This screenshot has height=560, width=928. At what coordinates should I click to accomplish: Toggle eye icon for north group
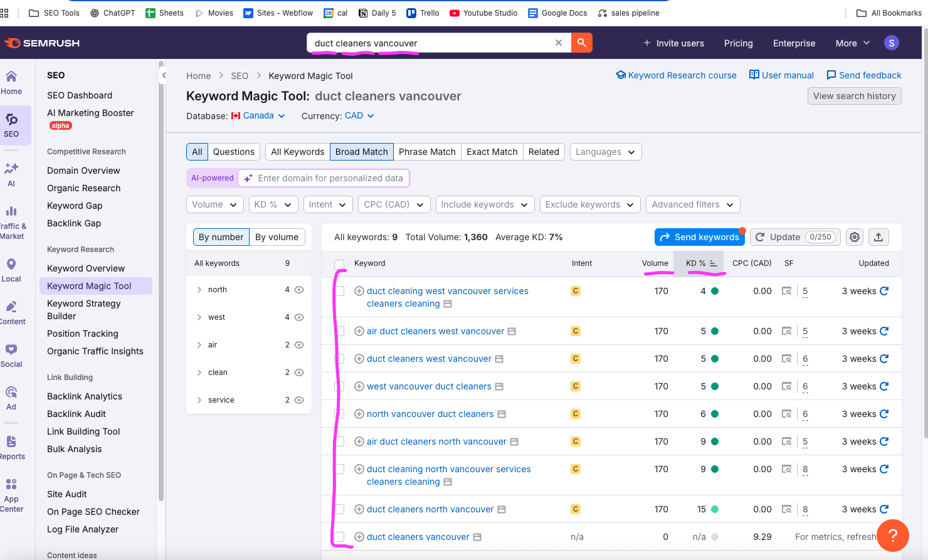(x=299, y=290)
